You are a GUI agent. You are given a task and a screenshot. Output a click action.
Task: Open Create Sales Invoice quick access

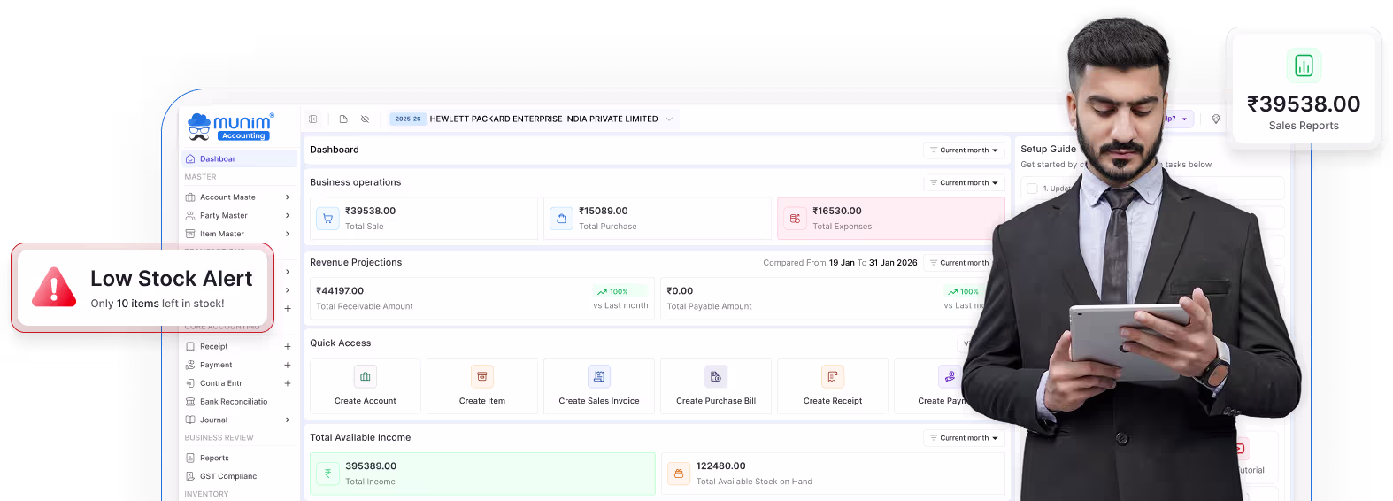pos(599,387)
